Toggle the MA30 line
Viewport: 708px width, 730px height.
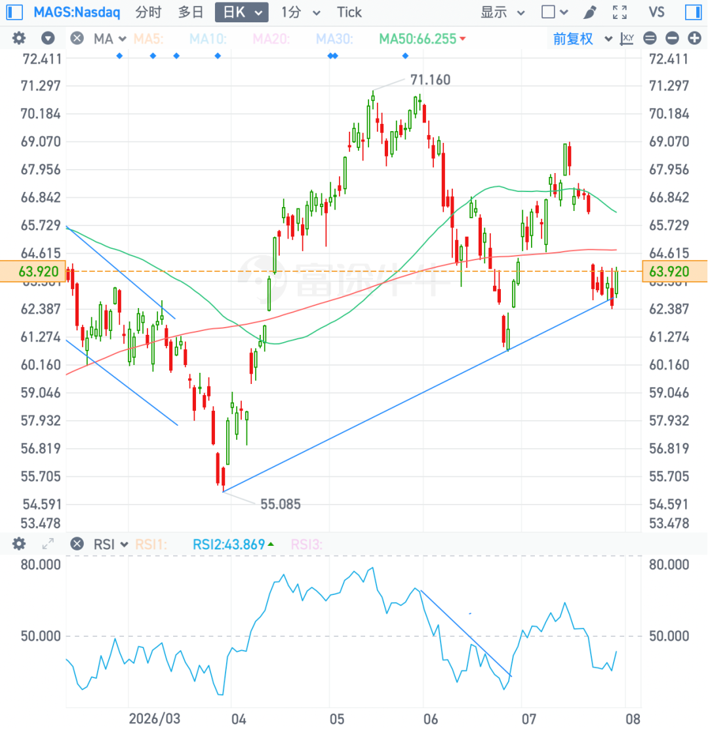point(334,39)
